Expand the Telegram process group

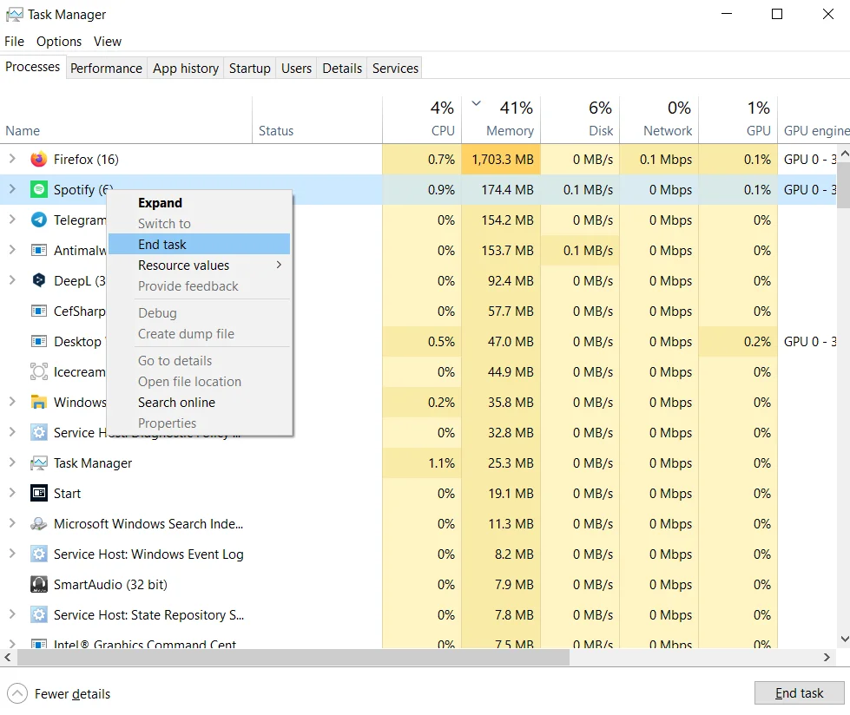click(x=12, y=220)
